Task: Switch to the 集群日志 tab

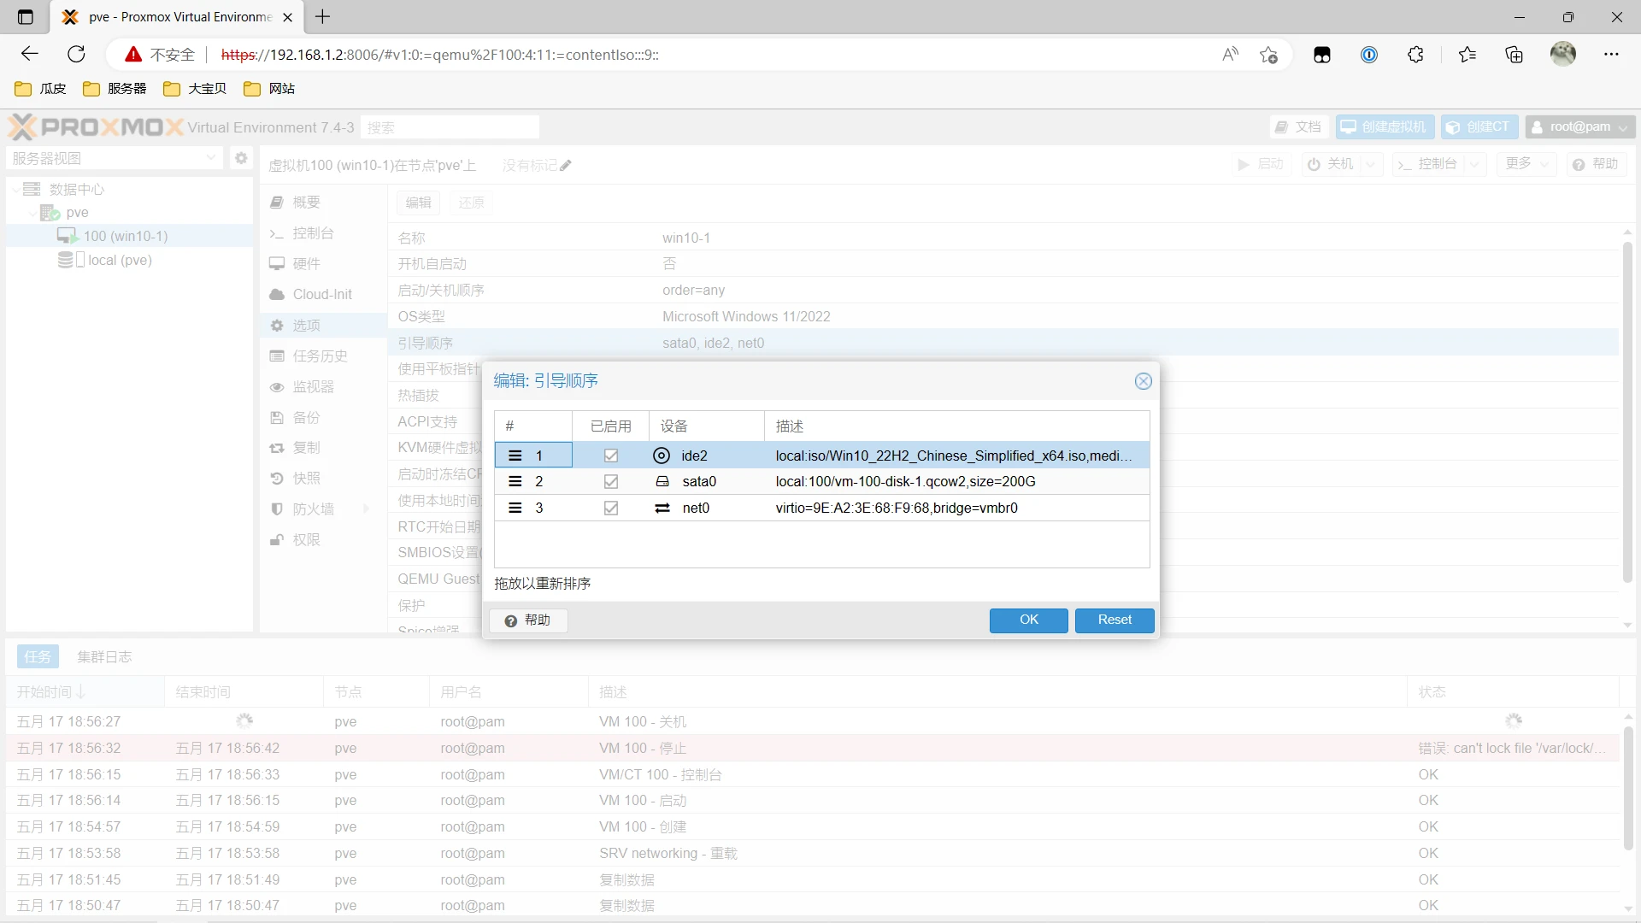Action: click(104, 656)
